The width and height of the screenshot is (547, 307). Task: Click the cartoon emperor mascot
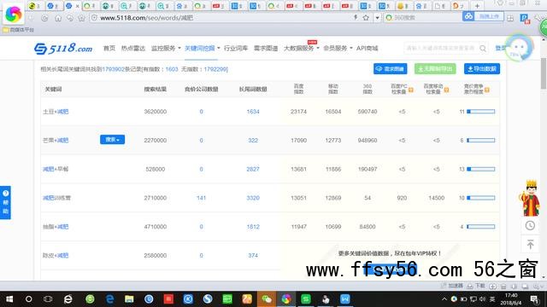[530, 199]
